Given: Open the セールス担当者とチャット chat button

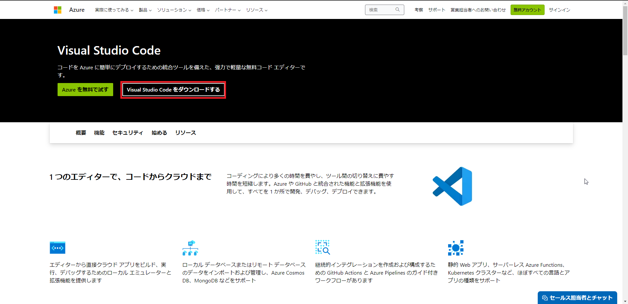Looking at the screenshot, I should click(x=577, y=298).
